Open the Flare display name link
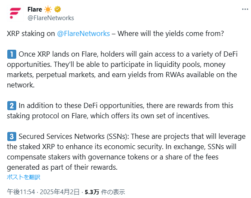The width and height of the screenshot is (251, 198). tap(35, 9)
